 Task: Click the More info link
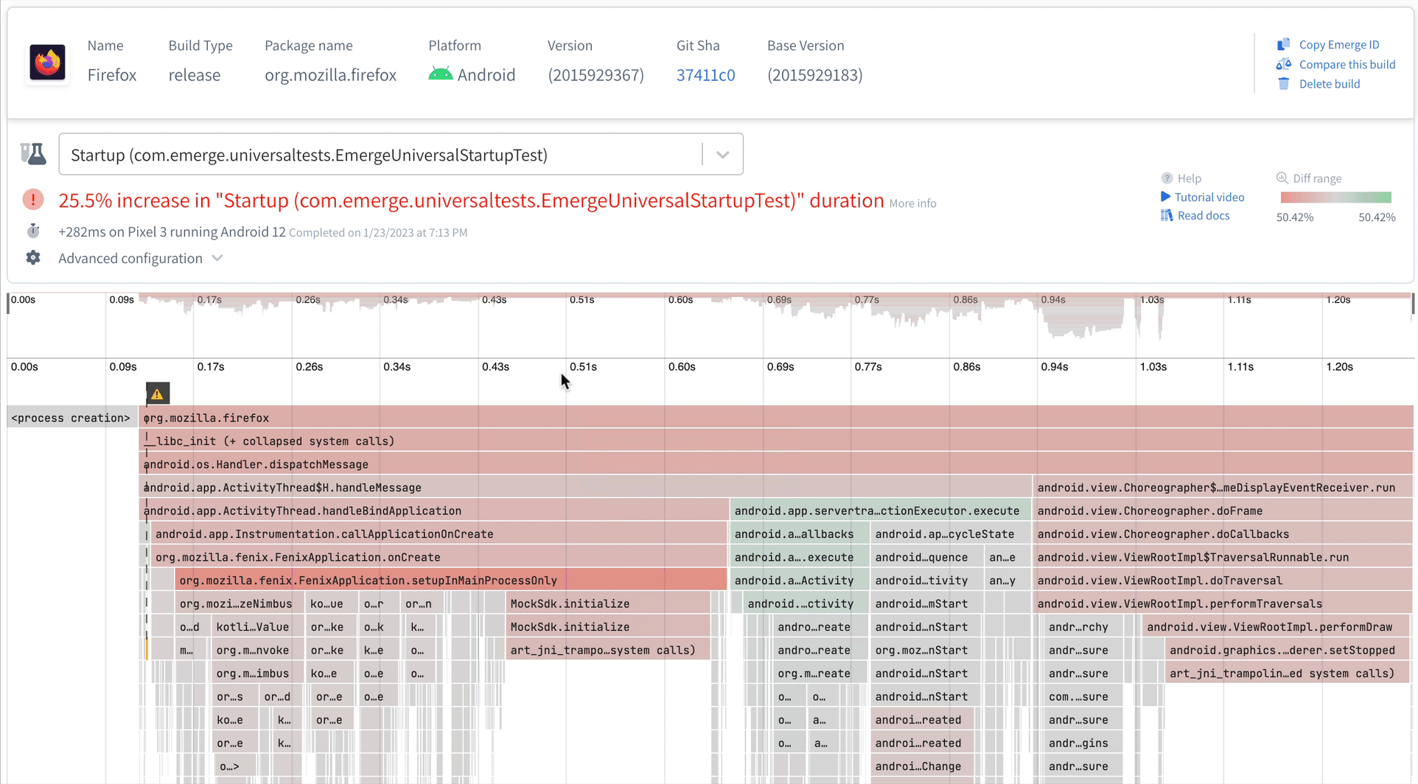pyautogui.click(x=912, y=203)
